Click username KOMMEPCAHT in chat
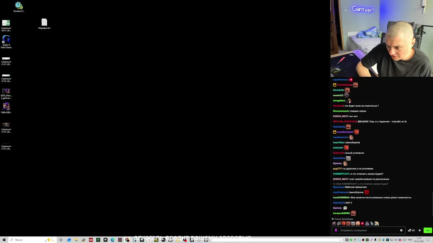The height and width of the screenshot is (243, 433). click(x=341, y=174)
